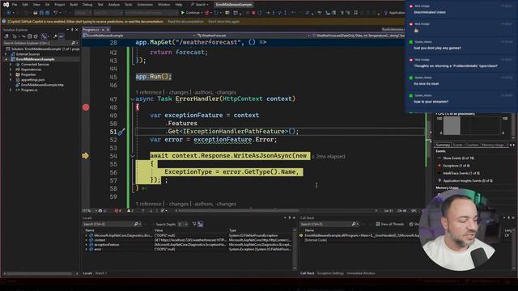Image resolution: width=518 pixels, height=291 pixels.
Task: Click the errors count indicator below editor
Action: (x=117, y=210)
